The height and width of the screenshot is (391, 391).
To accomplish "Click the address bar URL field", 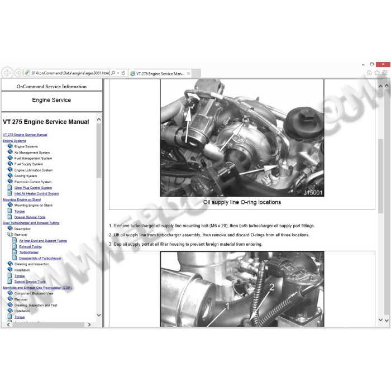I will tap(70, 73).
